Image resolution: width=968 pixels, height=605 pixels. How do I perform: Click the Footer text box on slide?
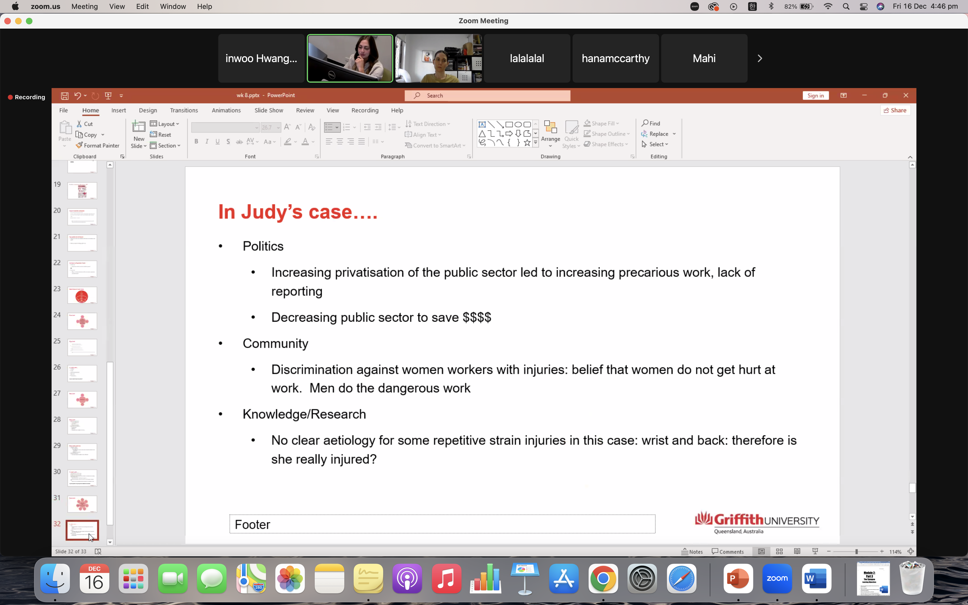click(x=442, y=524)
